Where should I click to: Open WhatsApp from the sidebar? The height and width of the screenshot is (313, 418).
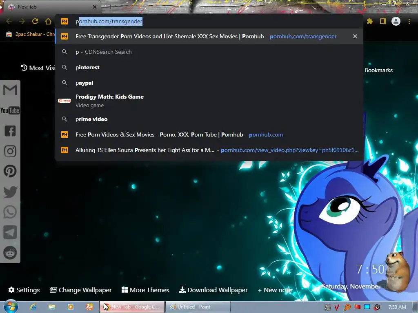tap(10, 212)
